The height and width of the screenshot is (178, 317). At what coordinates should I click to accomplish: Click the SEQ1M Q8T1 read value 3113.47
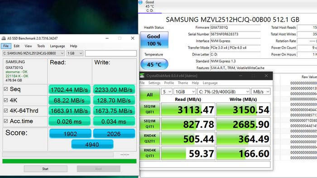coord(188,109)
